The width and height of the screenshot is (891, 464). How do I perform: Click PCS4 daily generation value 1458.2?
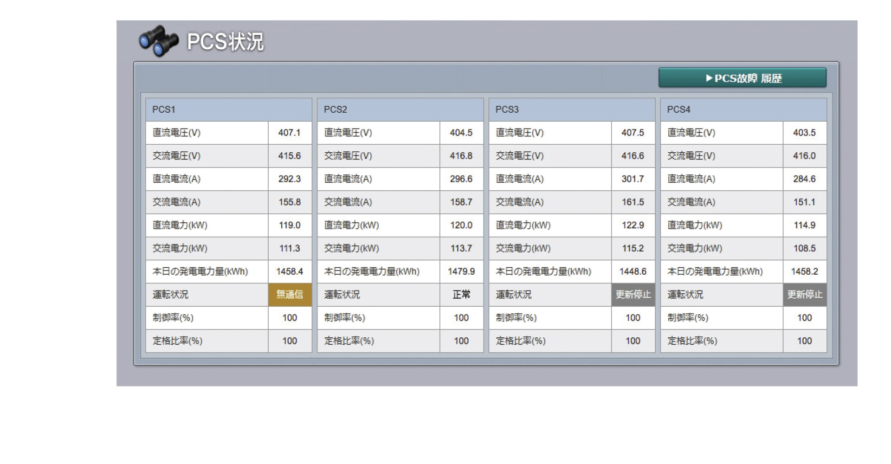805,271
